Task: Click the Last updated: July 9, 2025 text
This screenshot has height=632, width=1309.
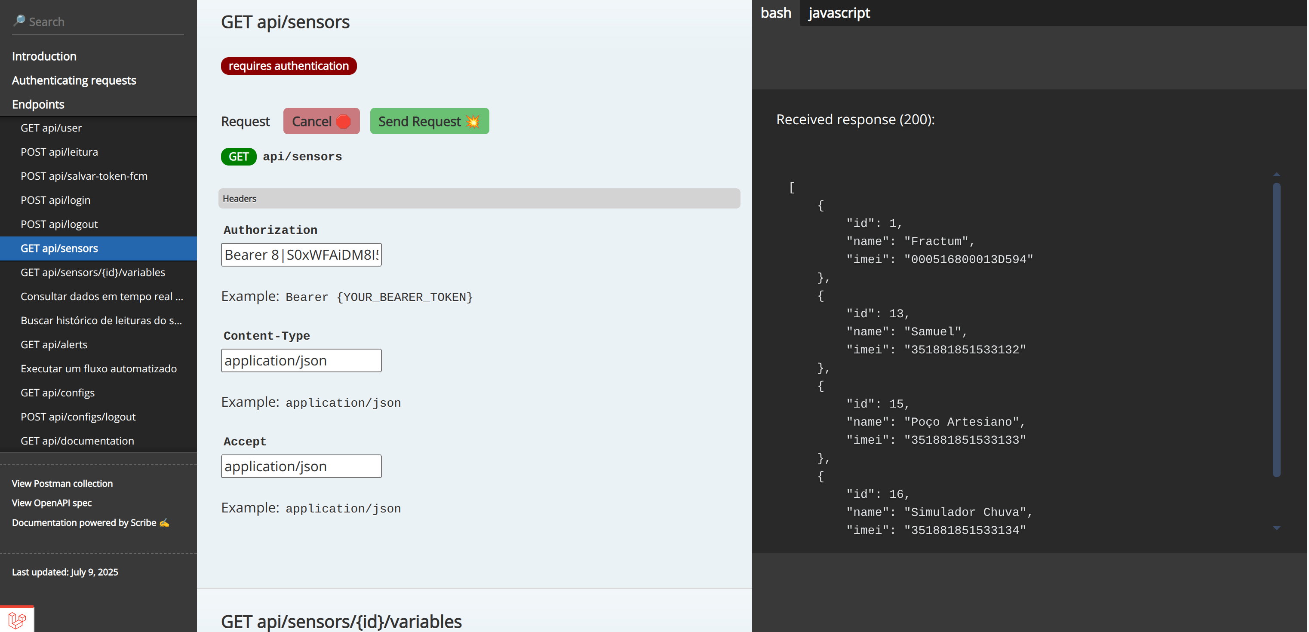Action: pyautogui.click(x=65, y=572)
